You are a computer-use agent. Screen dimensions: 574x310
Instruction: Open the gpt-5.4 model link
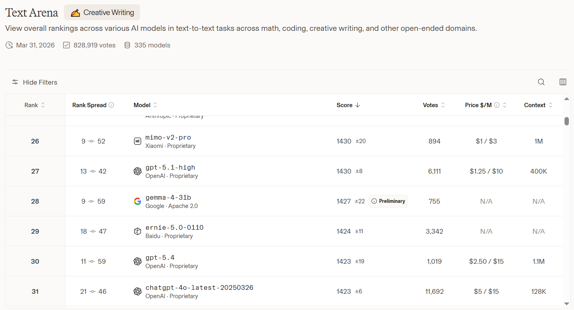pyautogui.click(x=160, y=258)
